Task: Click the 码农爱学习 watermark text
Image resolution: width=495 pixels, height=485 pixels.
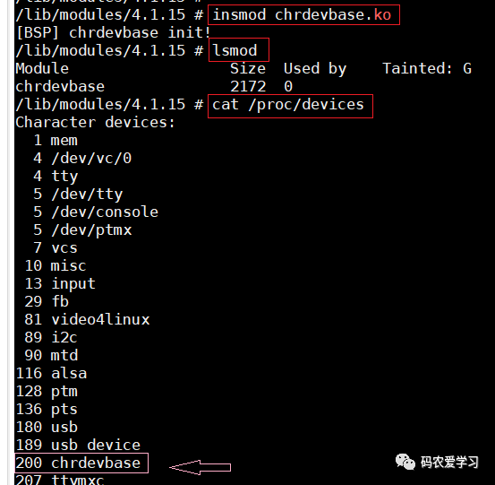Action: [x=449, y=462]
